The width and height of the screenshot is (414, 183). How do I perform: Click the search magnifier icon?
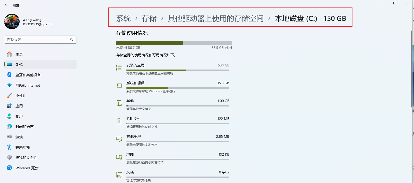click(72, 40)
